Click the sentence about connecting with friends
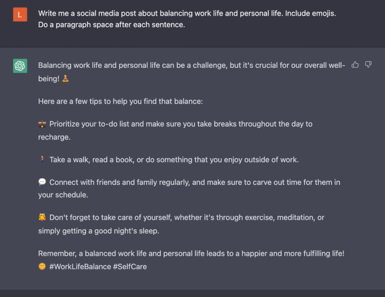 (188, 182)
